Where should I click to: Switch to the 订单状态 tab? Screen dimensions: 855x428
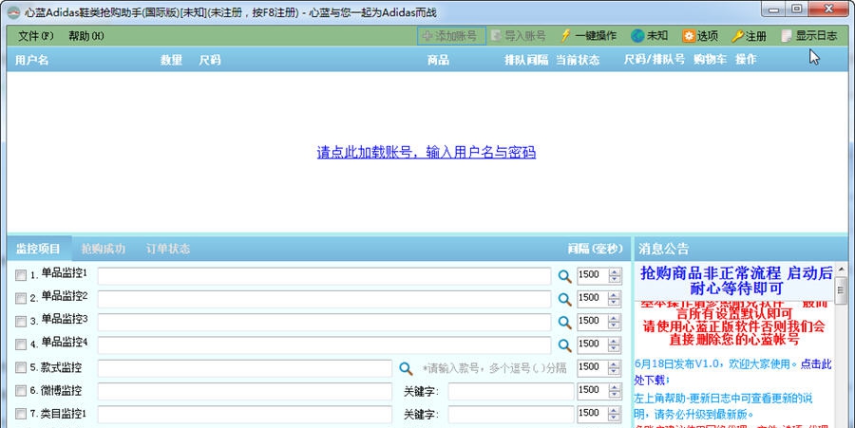coord(168,249)
